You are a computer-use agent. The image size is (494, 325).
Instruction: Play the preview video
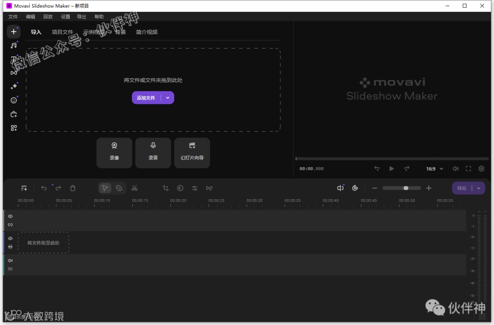coord(391,168)
